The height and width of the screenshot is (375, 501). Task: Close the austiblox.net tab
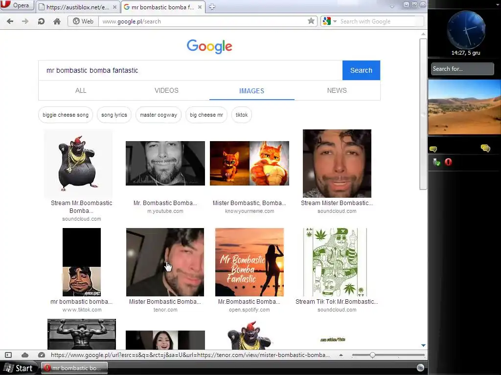pos(114,7)
